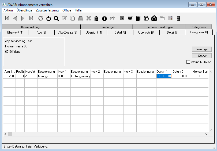This screenshot has height=151, width=217.
Task: Click the refresh icon in toolbar
Action: (41, 18)
